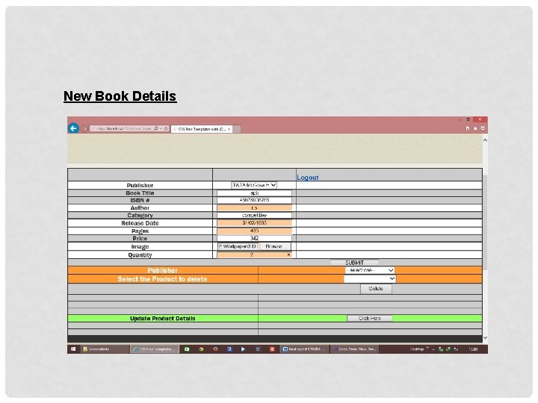This screenshot has height=403, width=538.
Task: Click the ISBN # input field
Action: click(254, 200)
